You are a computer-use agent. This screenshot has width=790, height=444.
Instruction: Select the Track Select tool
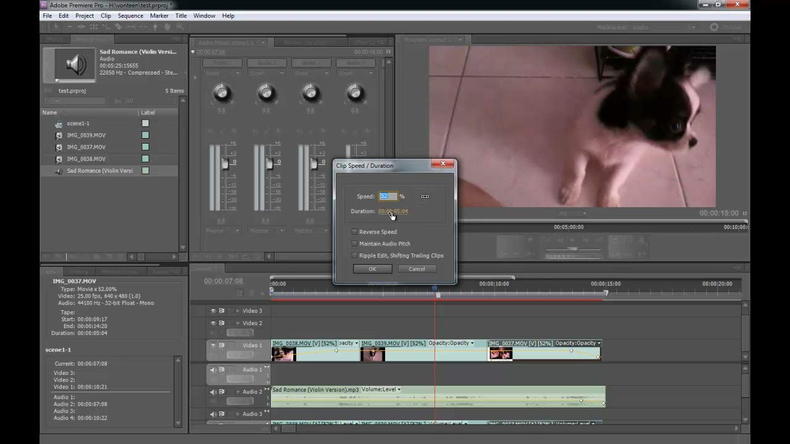pyautogui.click(x=69, y=27)
